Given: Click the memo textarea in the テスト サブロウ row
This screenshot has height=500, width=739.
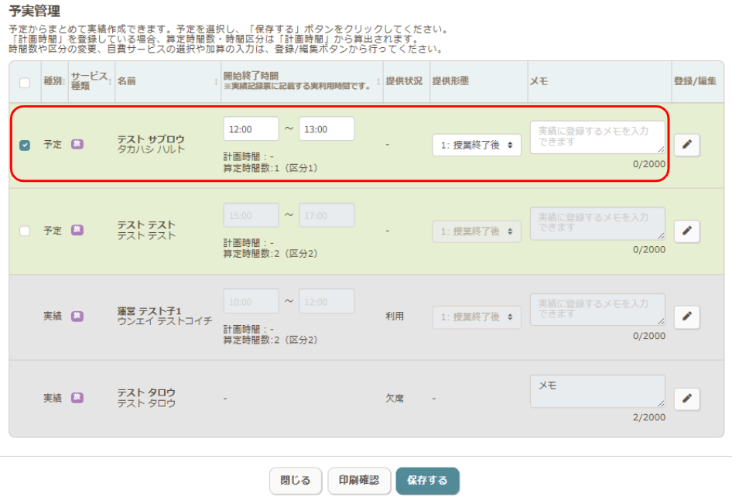Looking at the screenshot, I should pos(596,137).
